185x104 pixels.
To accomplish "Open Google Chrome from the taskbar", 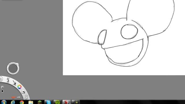I will tap(22, 102).
